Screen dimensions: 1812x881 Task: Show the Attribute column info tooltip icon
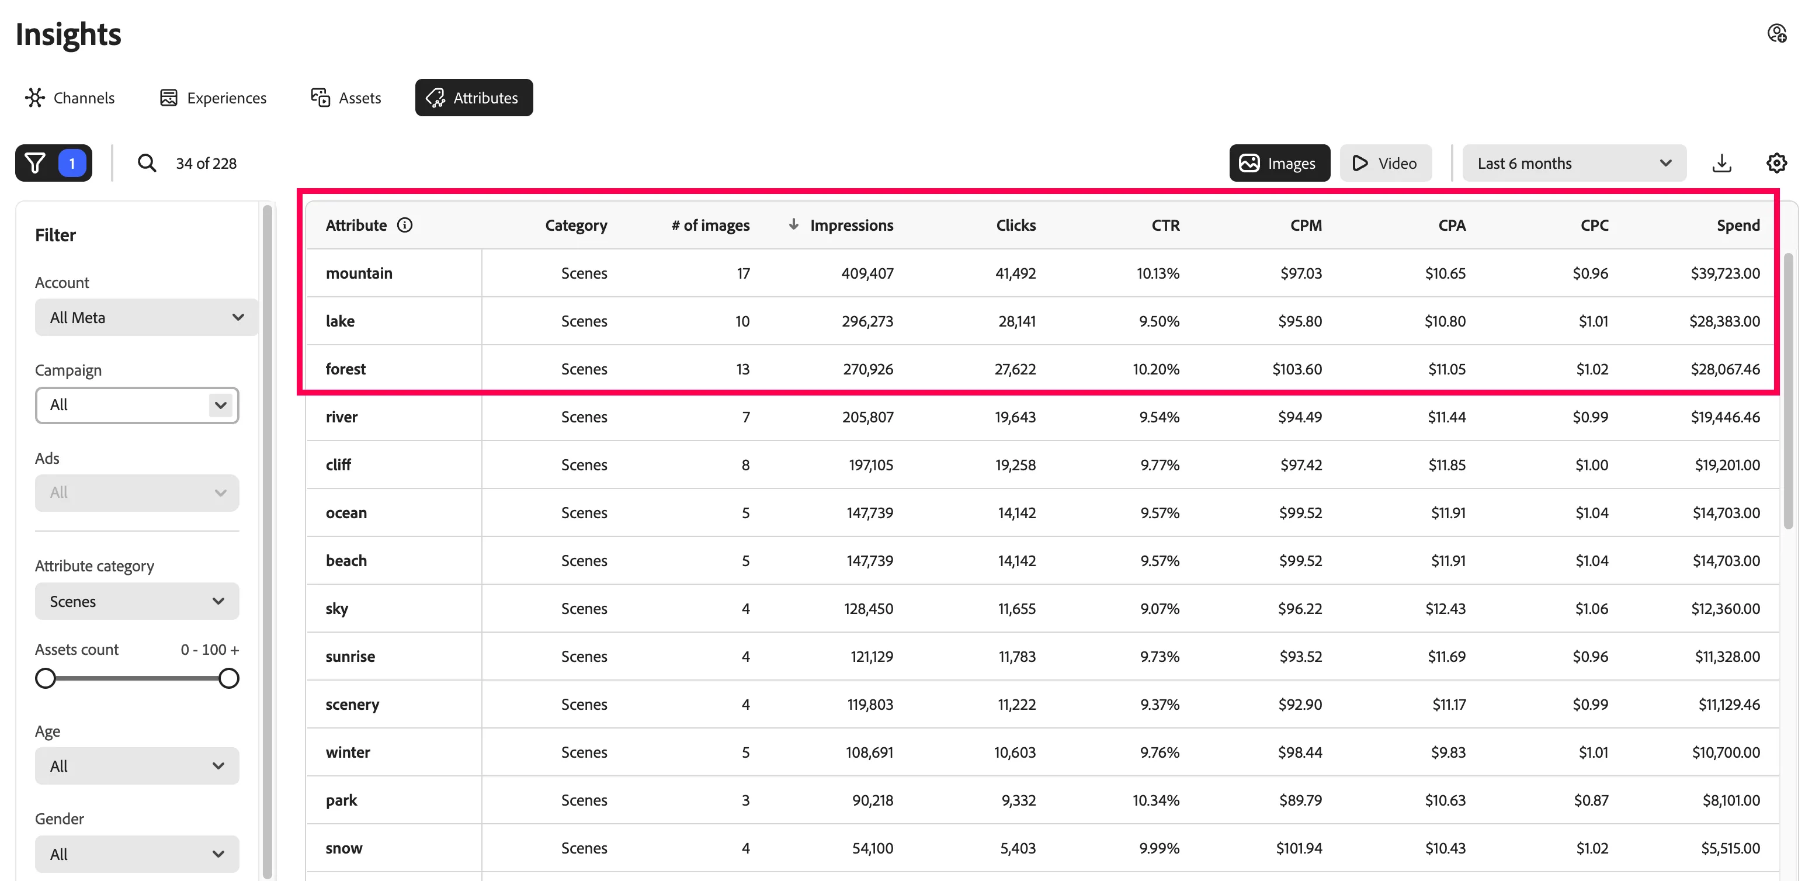[404, 225]
